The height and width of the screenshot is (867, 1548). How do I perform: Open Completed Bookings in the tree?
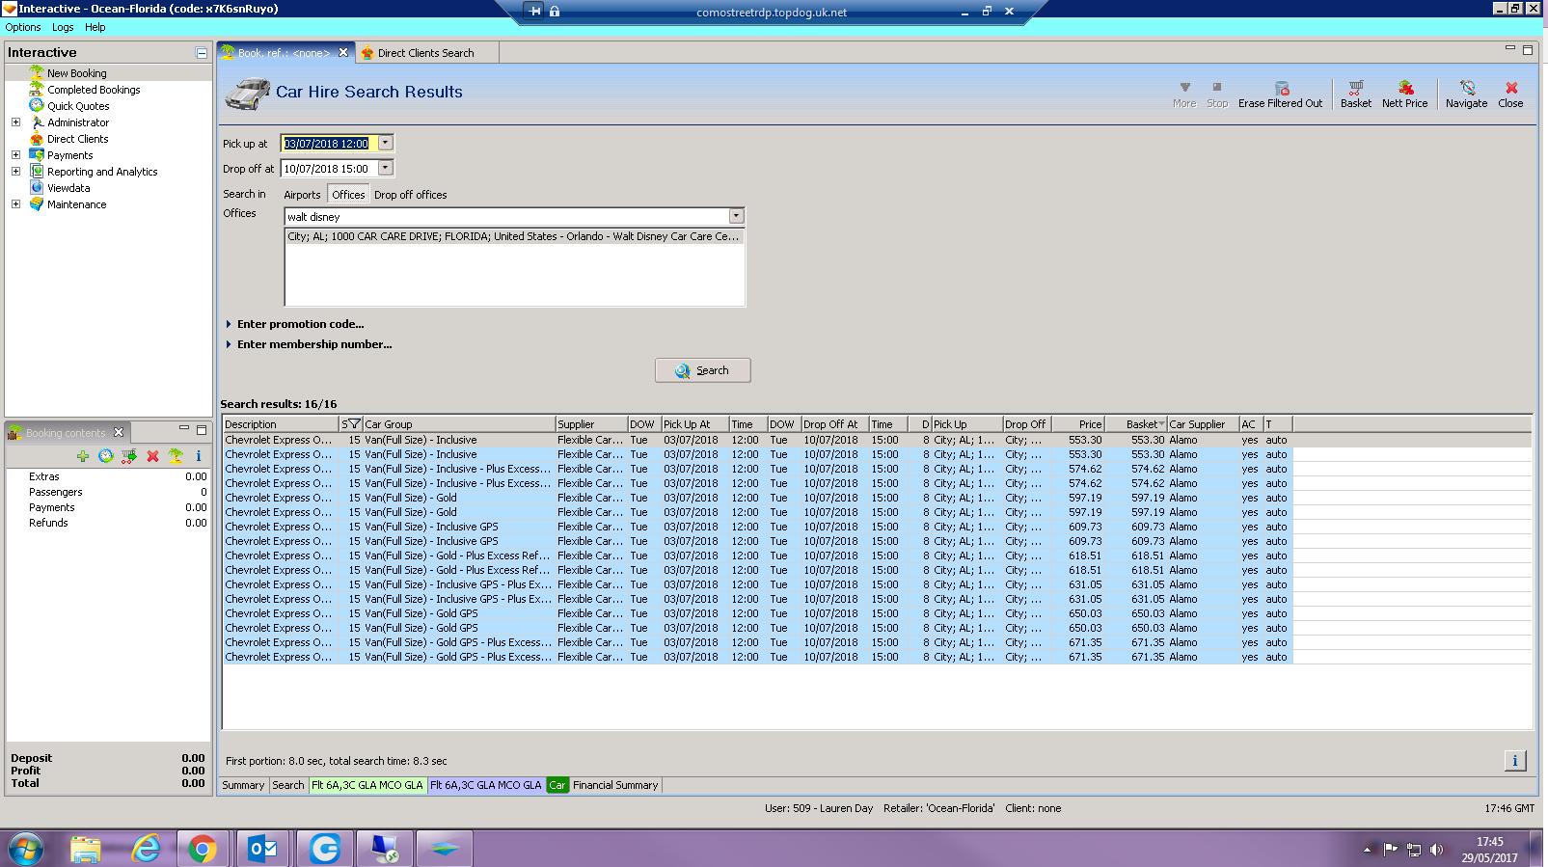[x=94, y=90]
